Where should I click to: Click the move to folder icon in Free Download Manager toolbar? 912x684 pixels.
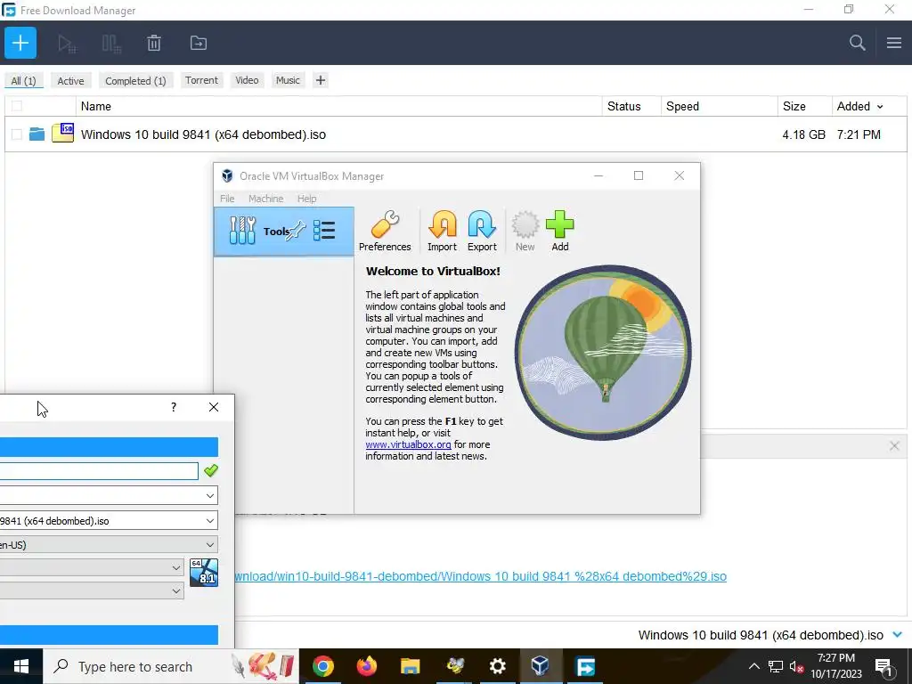(x=199, y=43)
